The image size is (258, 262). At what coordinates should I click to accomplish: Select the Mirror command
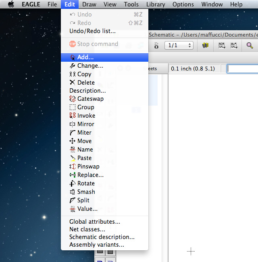85,124
